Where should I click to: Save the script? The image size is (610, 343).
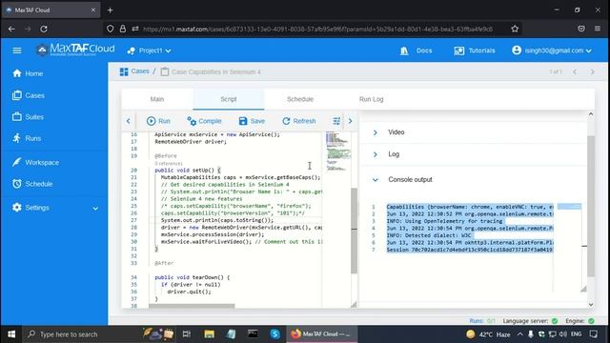[x=252, y=121]
